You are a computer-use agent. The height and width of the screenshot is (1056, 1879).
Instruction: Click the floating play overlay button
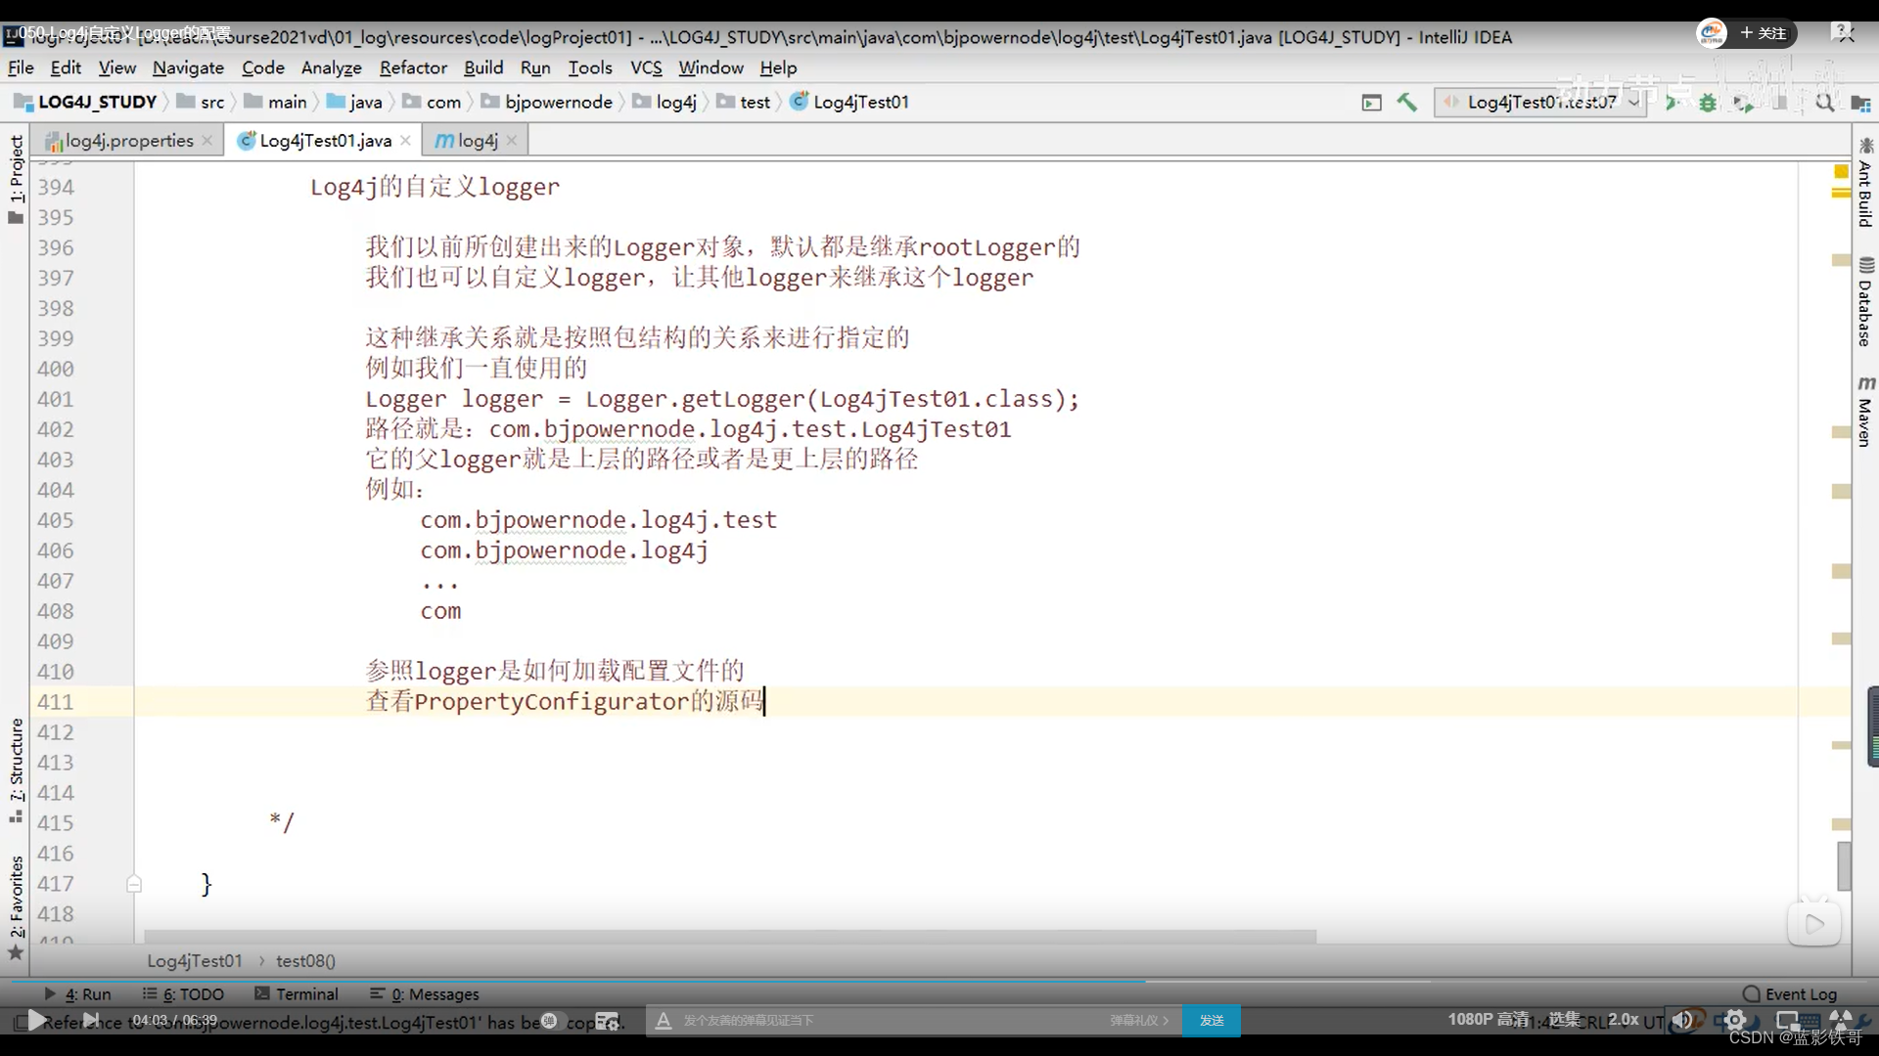point(1814,924)
